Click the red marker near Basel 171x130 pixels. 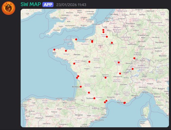tap(134, 58)
